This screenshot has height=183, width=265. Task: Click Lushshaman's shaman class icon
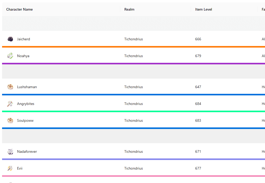tap(10, 87)
